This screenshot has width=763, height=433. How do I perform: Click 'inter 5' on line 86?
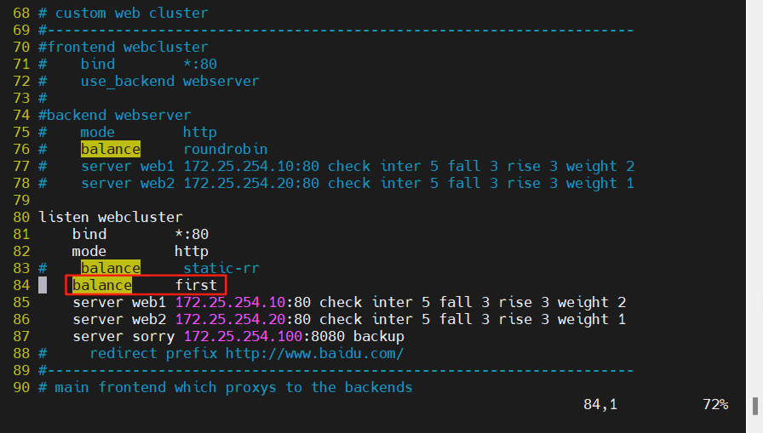click(400, 319)
